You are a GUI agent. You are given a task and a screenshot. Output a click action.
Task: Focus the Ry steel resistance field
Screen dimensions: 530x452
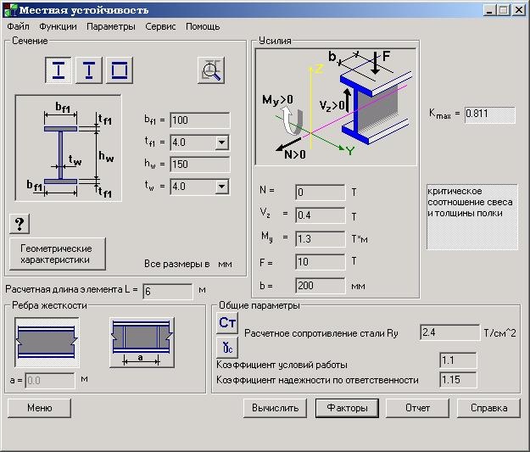[449, 332]
